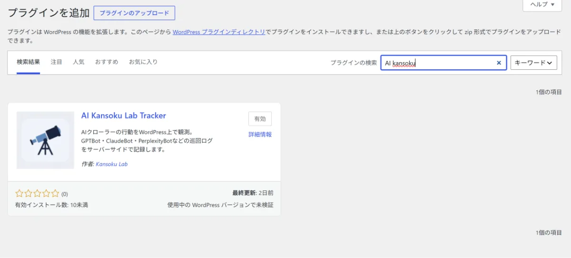Click the five-star rating of the plugin
The height and width of the screenshot is (258, 571).
click(37, 193)
